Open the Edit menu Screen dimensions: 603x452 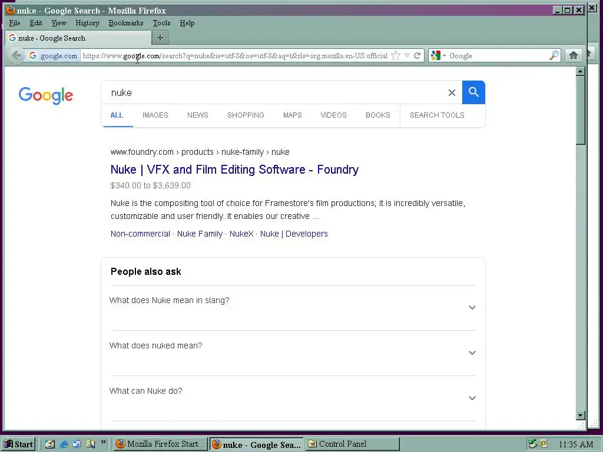36,23
